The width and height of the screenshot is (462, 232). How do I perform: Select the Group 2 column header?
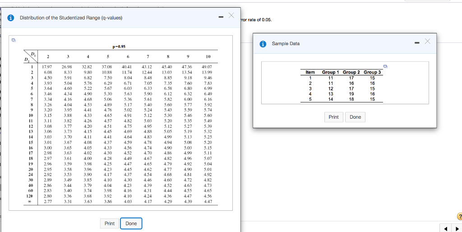351,72
